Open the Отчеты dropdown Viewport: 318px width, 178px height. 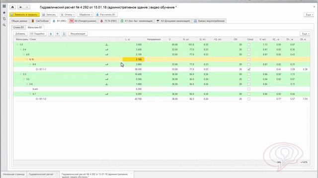pos(68,15)
